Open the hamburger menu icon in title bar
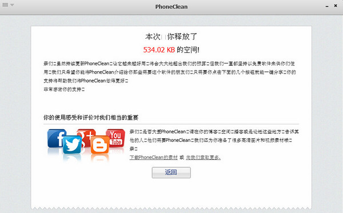 [5, 5]
